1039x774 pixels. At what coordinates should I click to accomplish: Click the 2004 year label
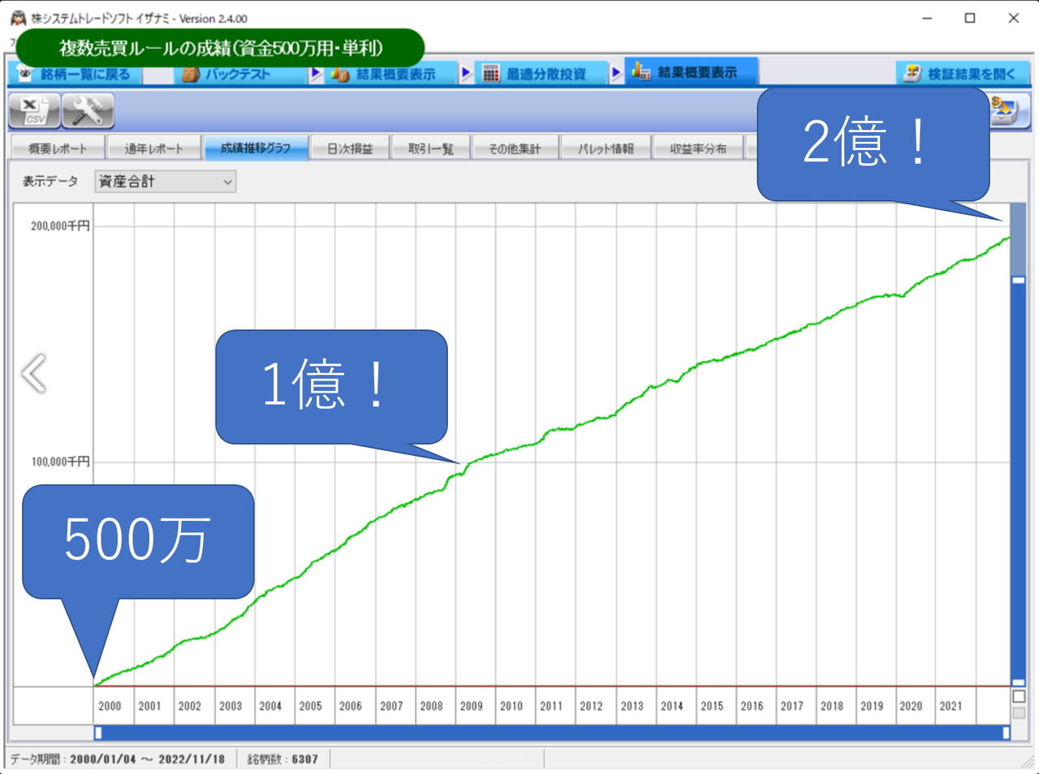tap(270, 706)
